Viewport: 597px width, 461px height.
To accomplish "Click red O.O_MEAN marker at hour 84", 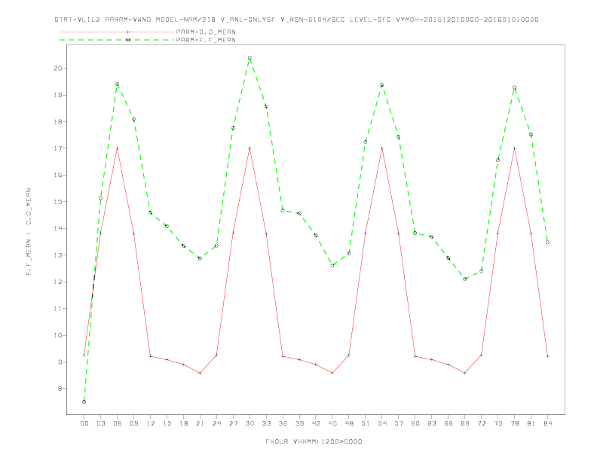I will 547,356.
